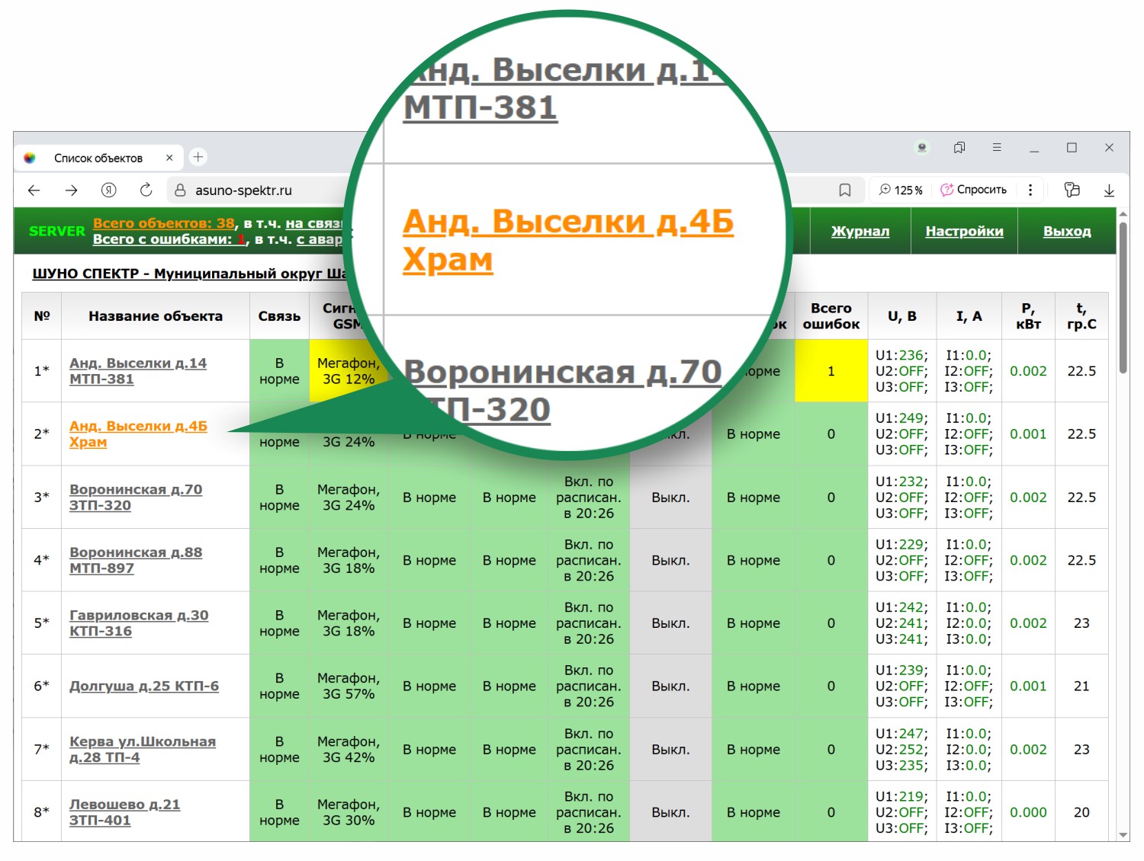This screenshot has width=1144, height=861.
Task: Bookmark this page using the bookmark icon
Action: (844, 190)
